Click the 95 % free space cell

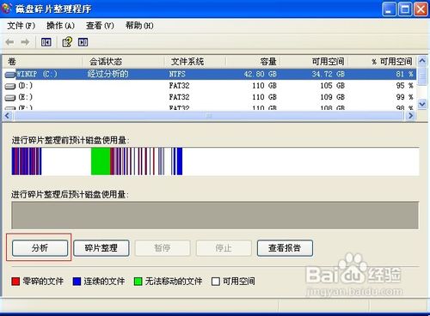point(405,86)
